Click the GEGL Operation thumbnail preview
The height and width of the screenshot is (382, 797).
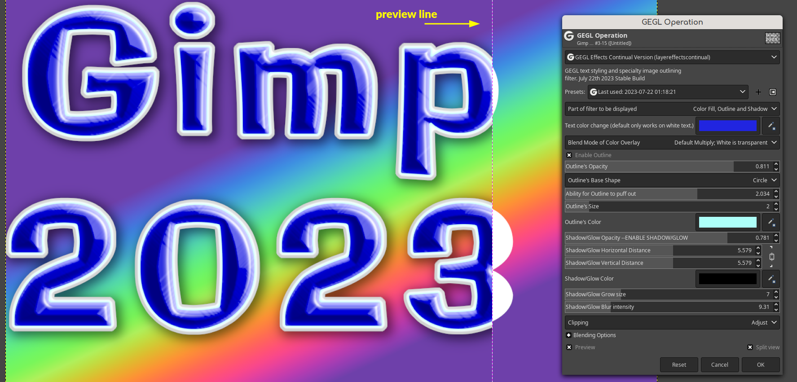tap(773, 38)
